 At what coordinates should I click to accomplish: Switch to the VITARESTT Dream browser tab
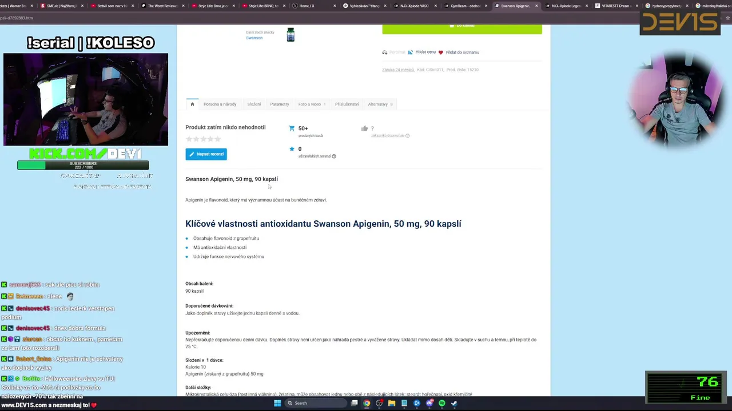(x=616, y=6)
